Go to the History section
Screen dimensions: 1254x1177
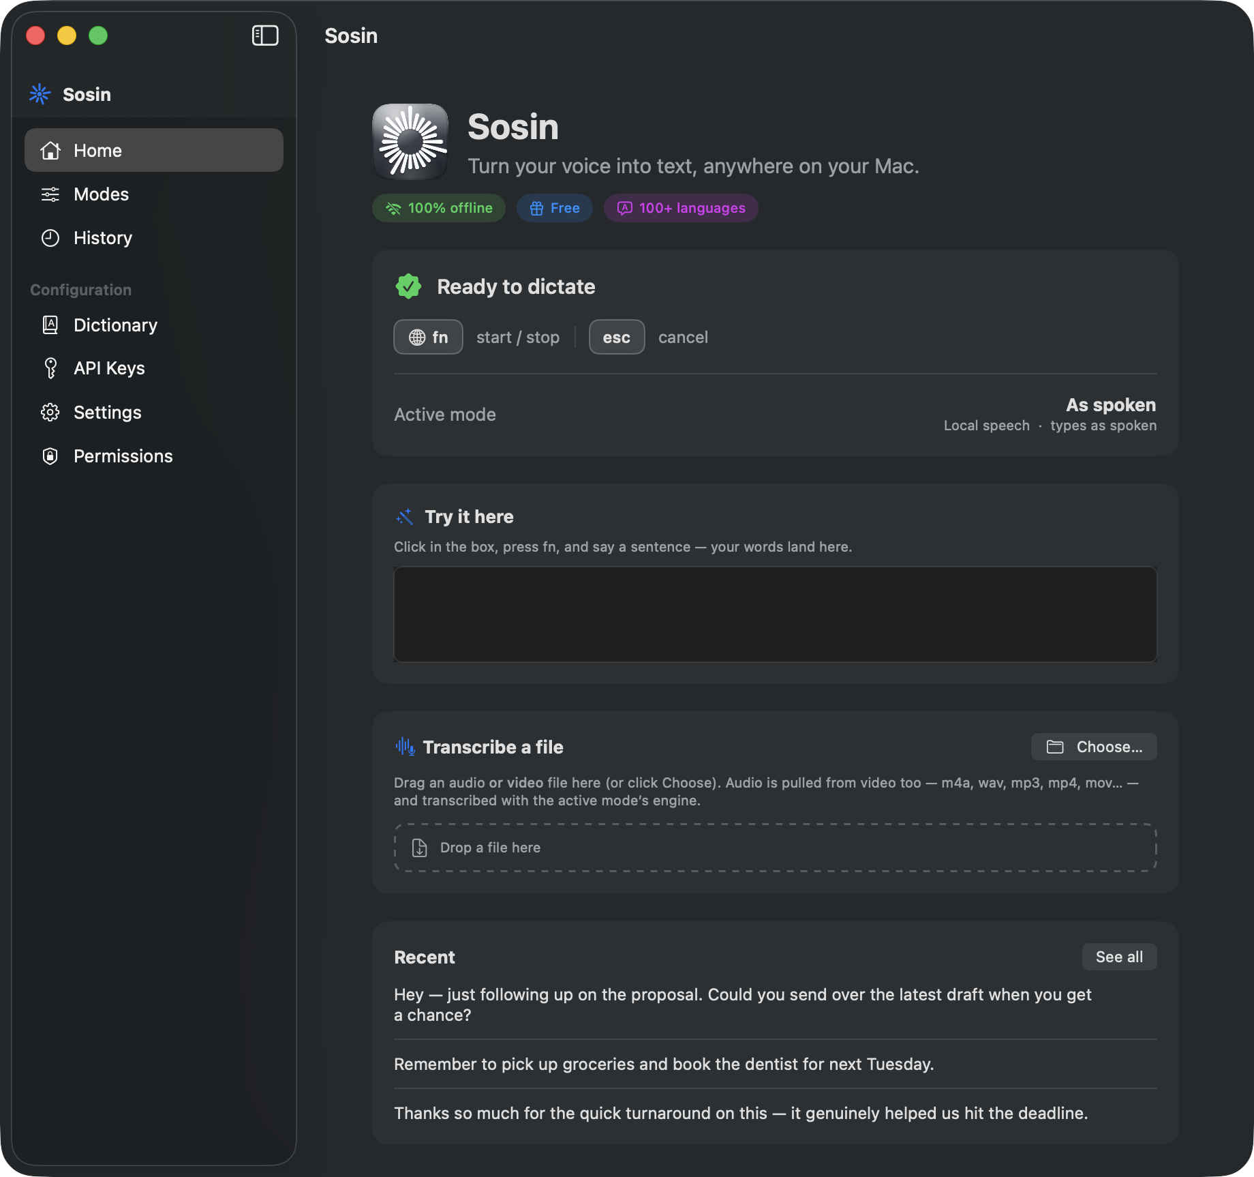154,238
